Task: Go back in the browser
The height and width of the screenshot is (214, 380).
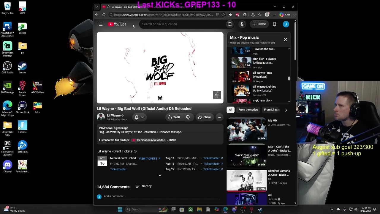Action: 97,15
